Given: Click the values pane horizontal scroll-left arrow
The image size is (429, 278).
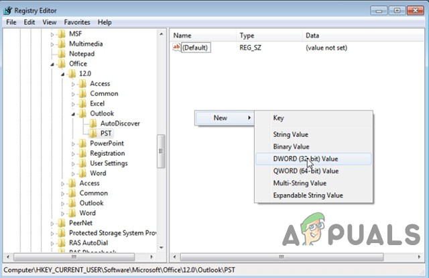Looking at the screenshot, I should [174, 257].
